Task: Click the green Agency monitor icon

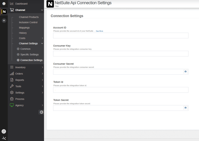Action: click(12, 105)
